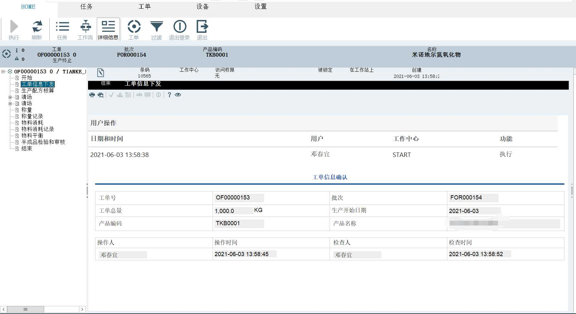Open the 设置 menu tab
The height and width of the screenshot is (314, 576).
point(261,6)
